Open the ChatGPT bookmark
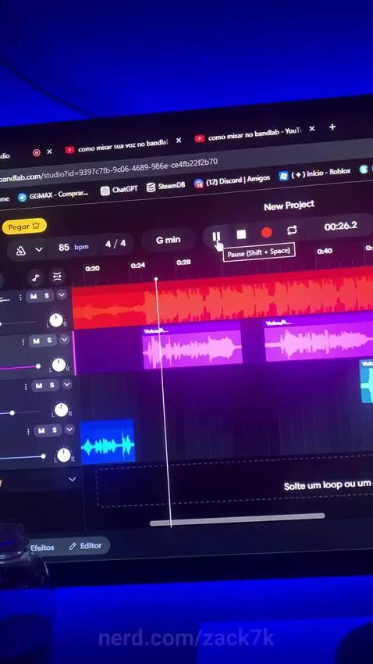The width and height of the screenshot is (373, 664). 119,190
